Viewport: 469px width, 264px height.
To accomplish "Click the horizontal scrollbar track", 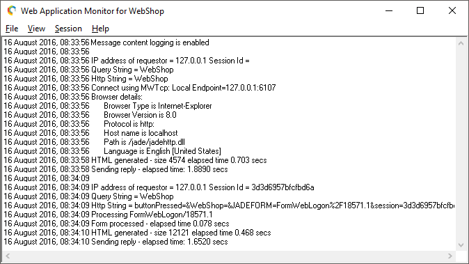I will [x=229, y=256].
